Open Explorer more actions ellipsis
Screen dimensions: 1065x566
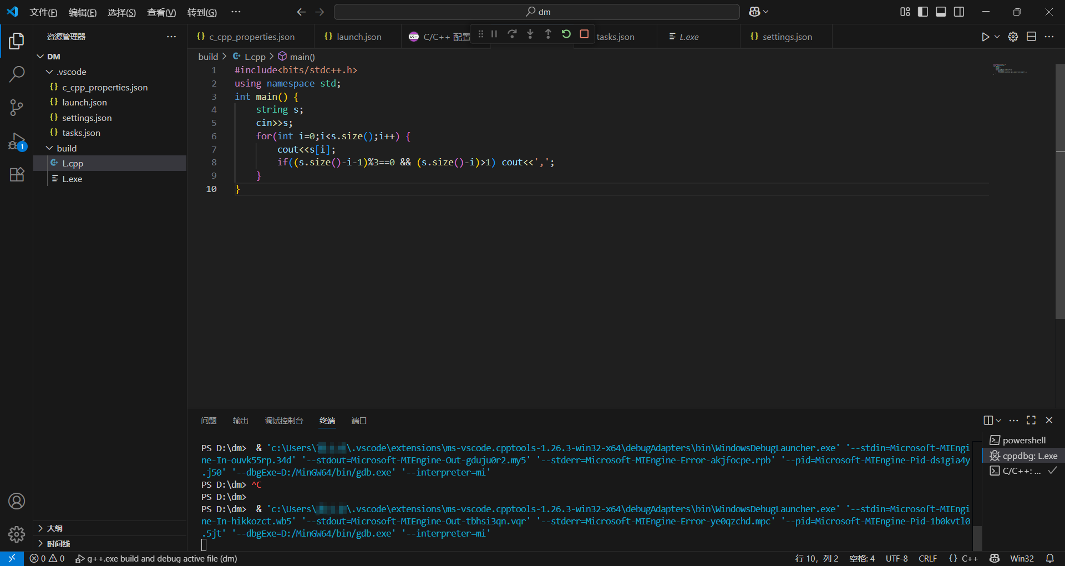click(x=171, y=37)
